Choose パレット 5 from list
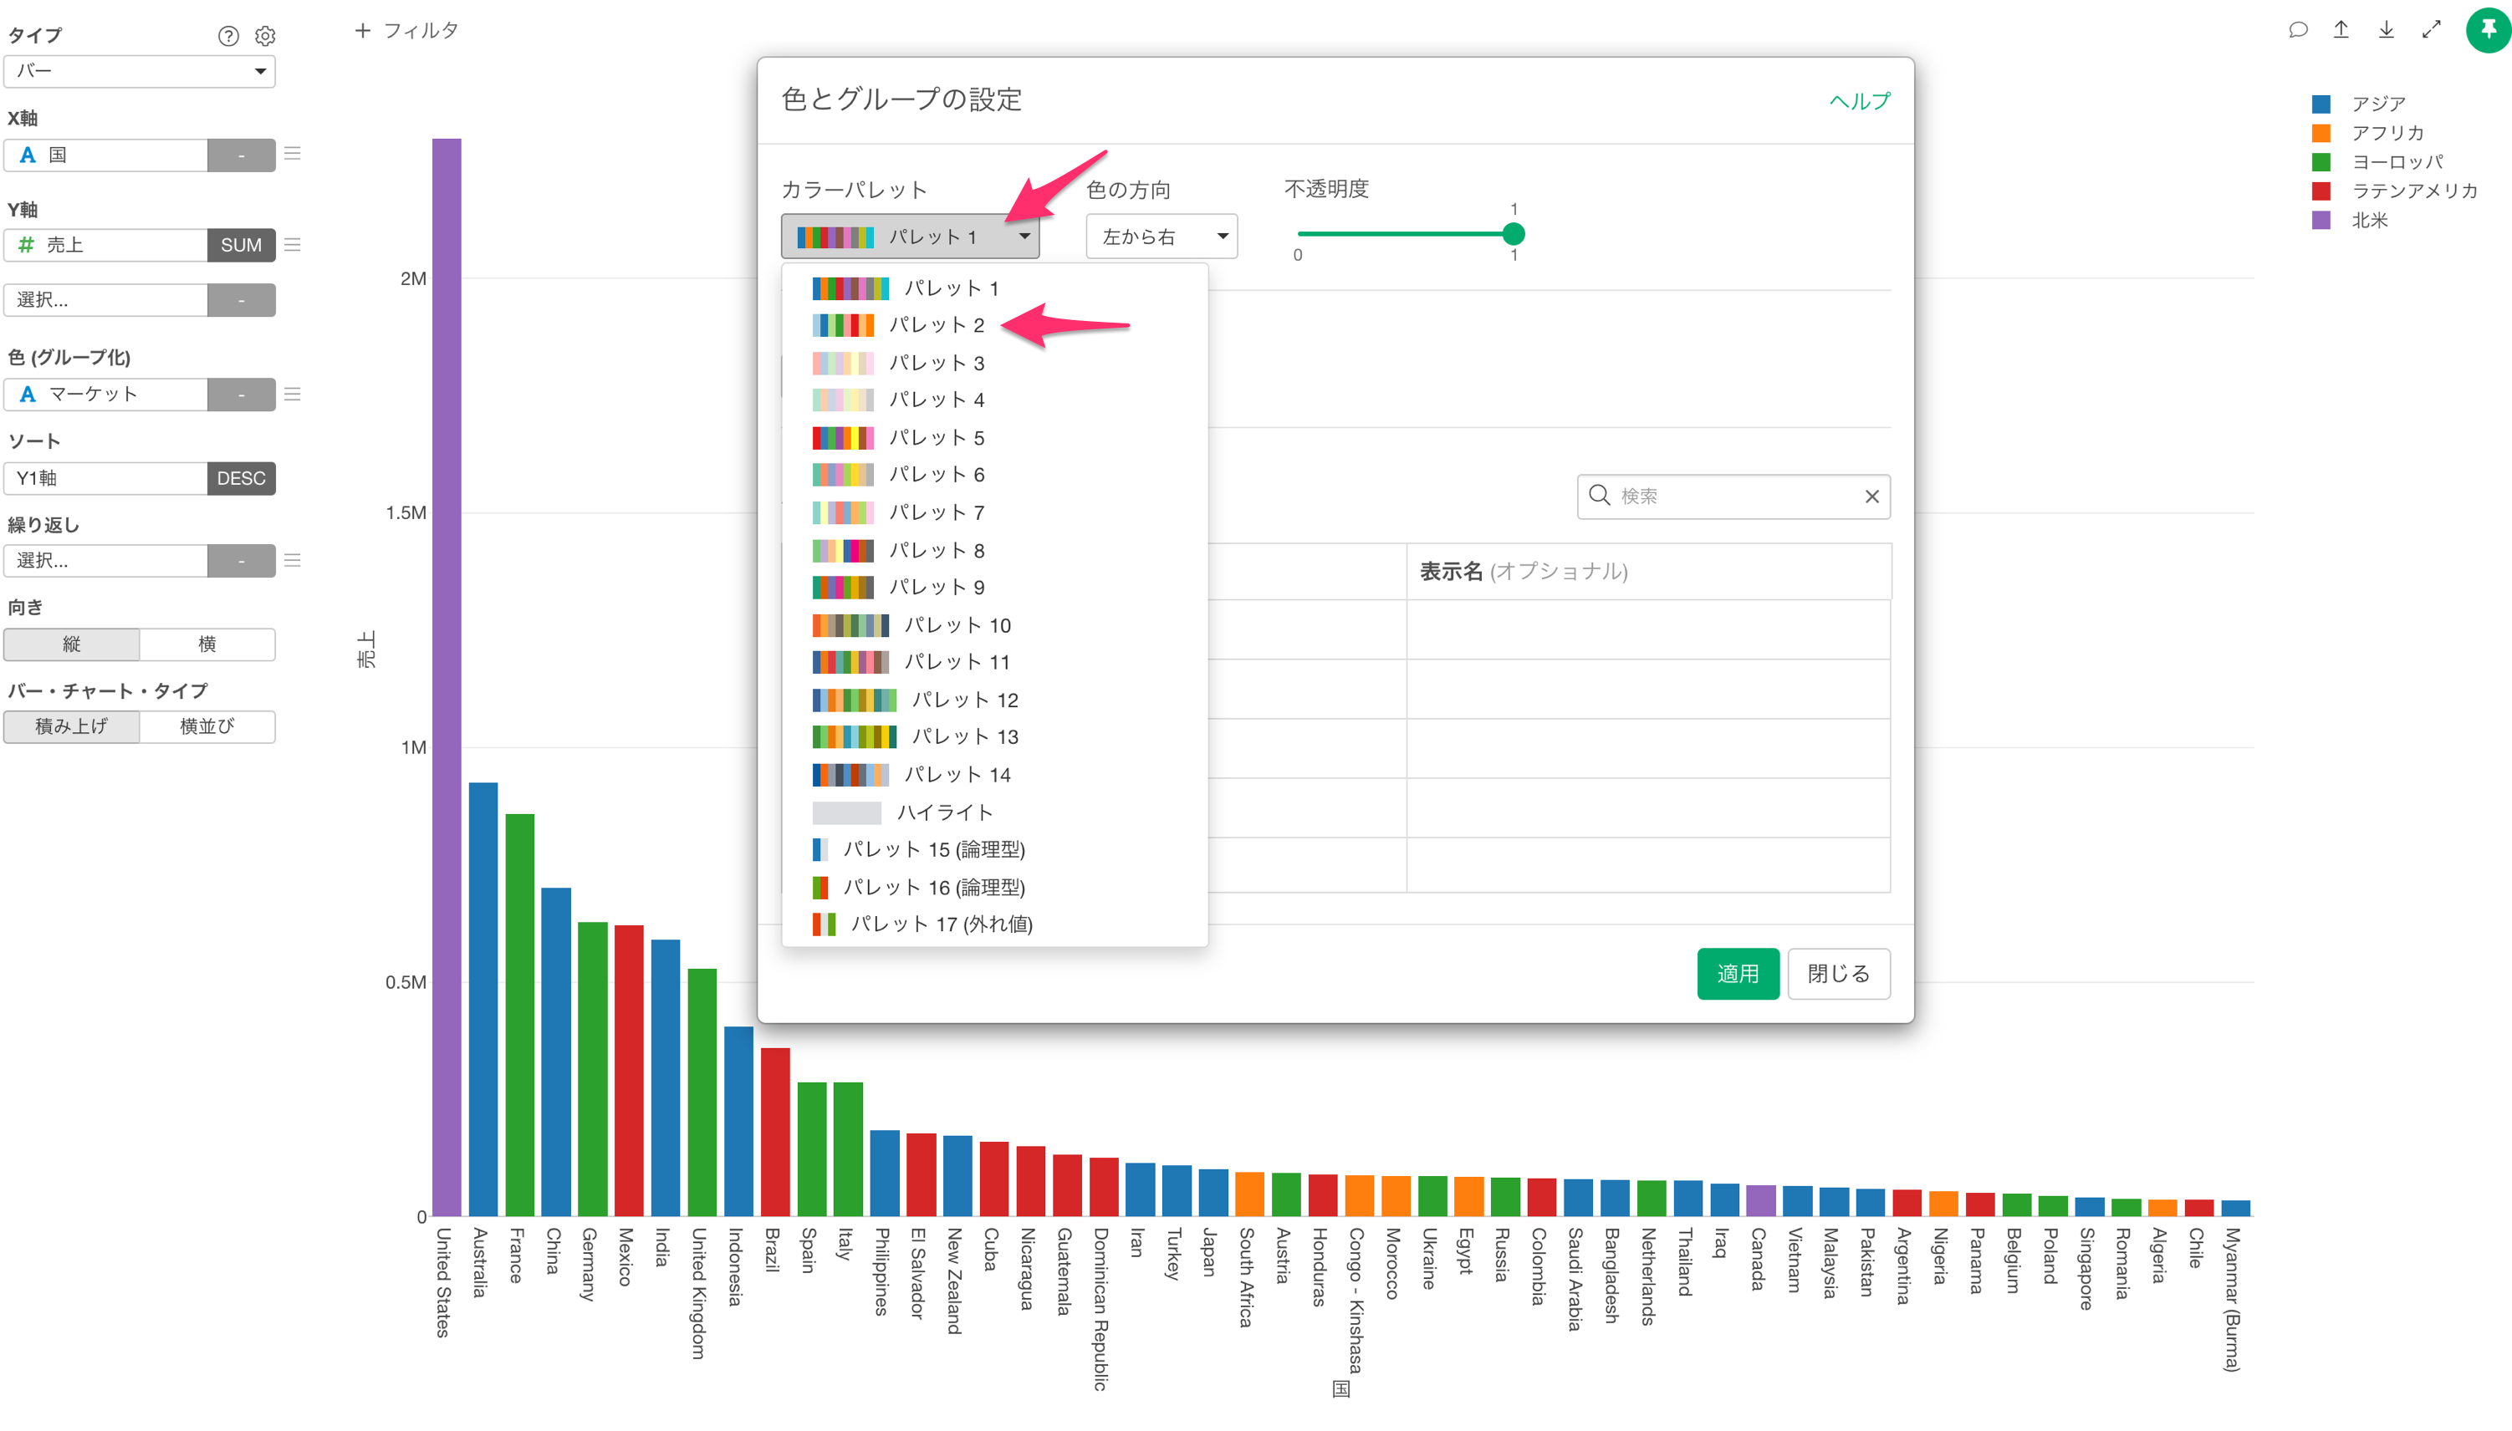Image resolution: width=2512 pixels, height=1431 pixels. point(994,438)
